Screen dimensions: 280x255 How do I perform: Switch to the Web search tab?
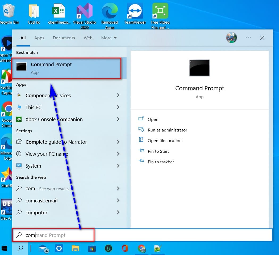[88, 38]
